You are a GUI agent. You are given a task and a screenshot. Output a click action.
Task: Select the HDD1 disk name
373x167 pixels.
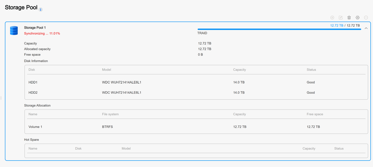pyautogui.click(x=33, y=82)
